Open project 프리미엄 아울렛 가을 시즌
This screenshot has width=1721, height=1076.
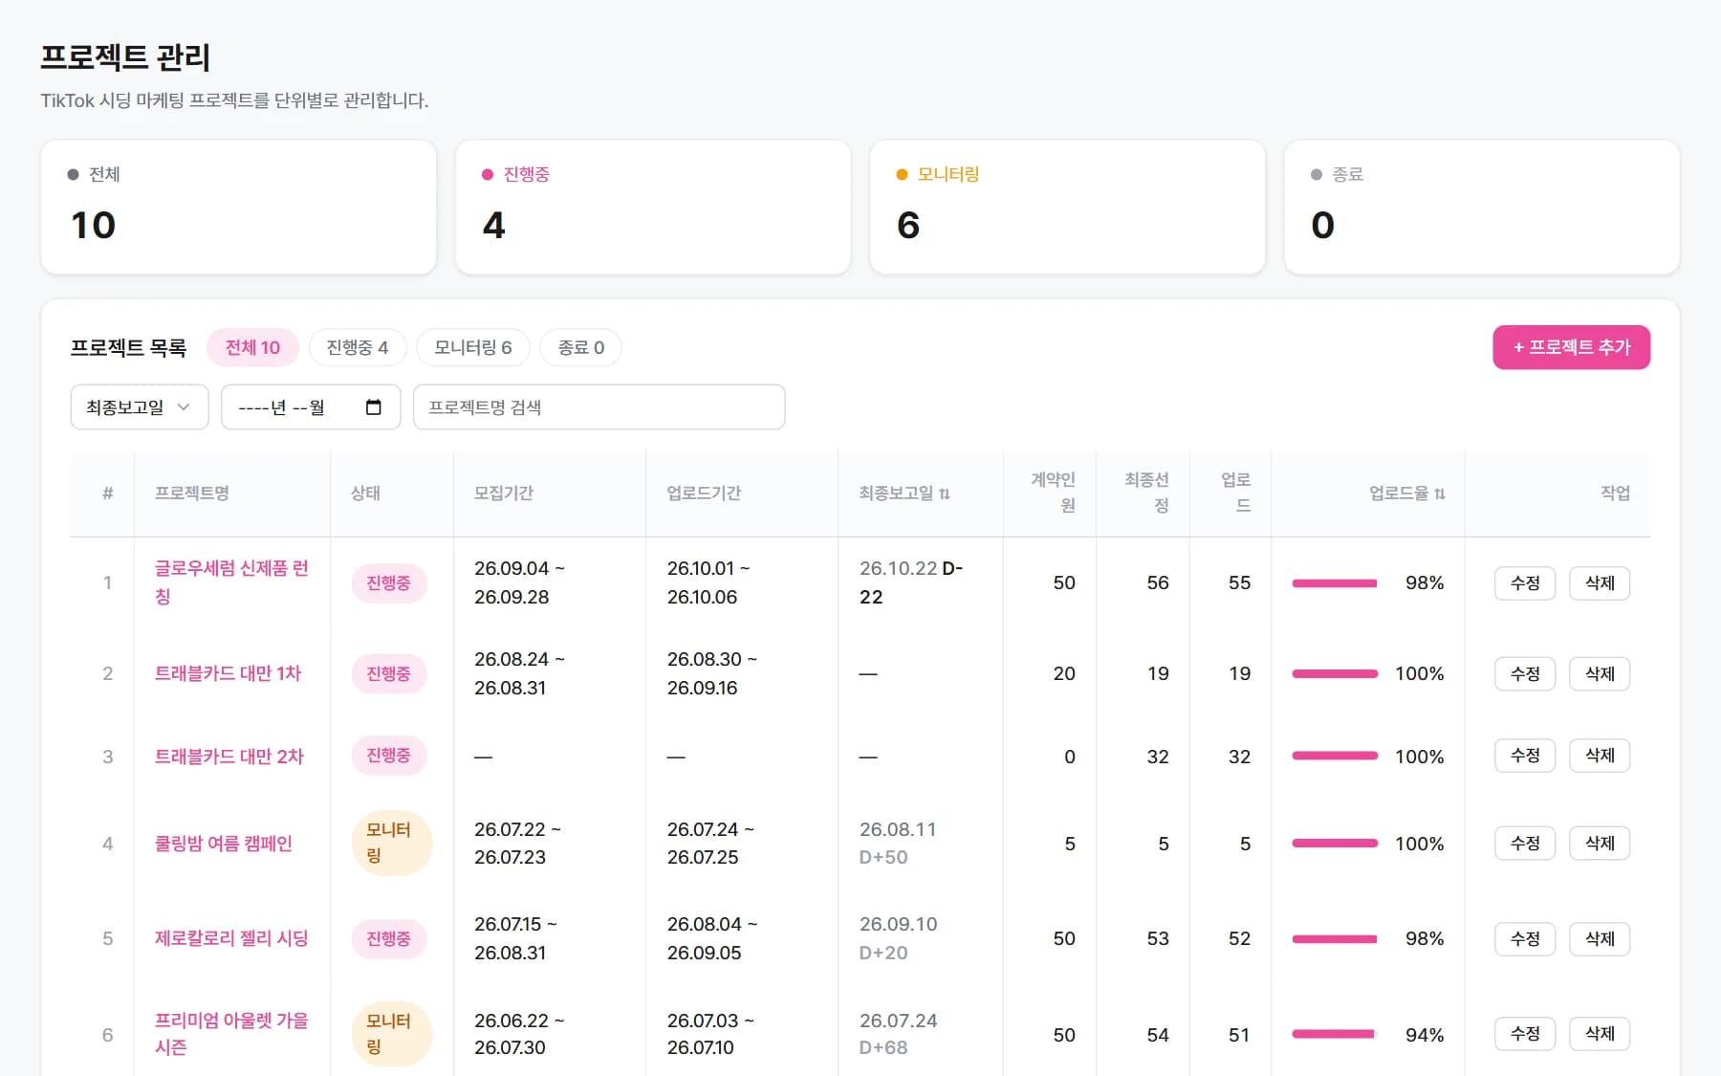pyautogui.click(x=231, y=1034)
